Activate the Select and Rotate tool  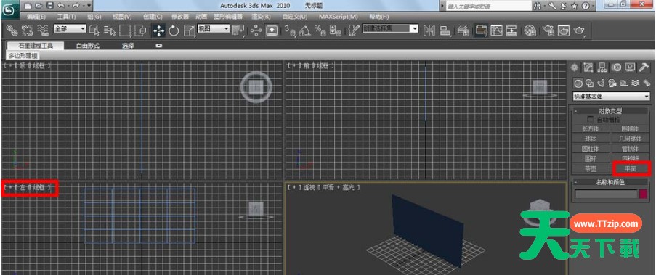(174, 30)
